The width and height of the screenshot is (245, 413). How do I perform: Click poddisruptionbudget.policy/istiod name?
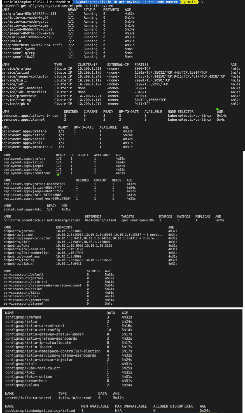pos(40,410)
